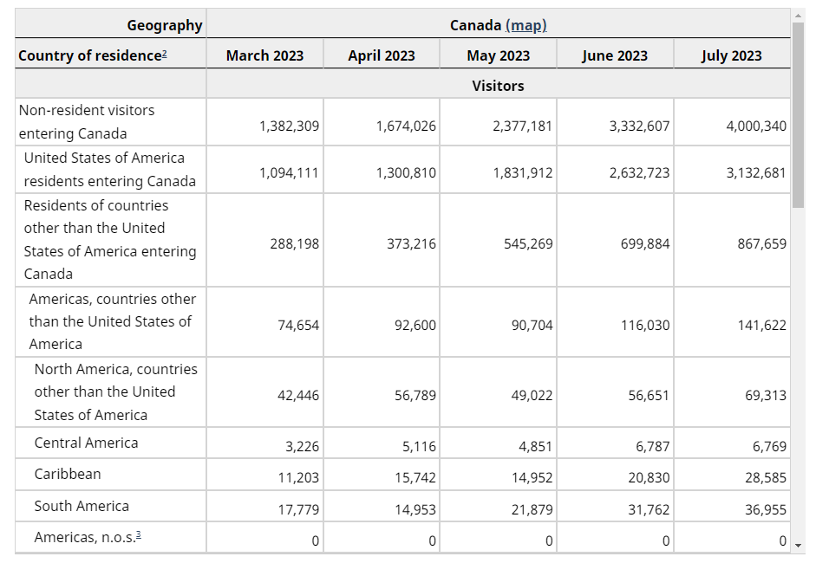This screenshot has width=816, height=563.
Task: Click the May 2023 column header
Action: point(498,55)
